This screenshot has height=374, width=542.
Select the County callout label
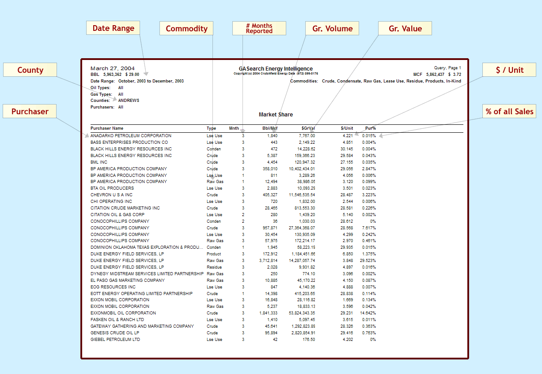(x=30, y=70)
